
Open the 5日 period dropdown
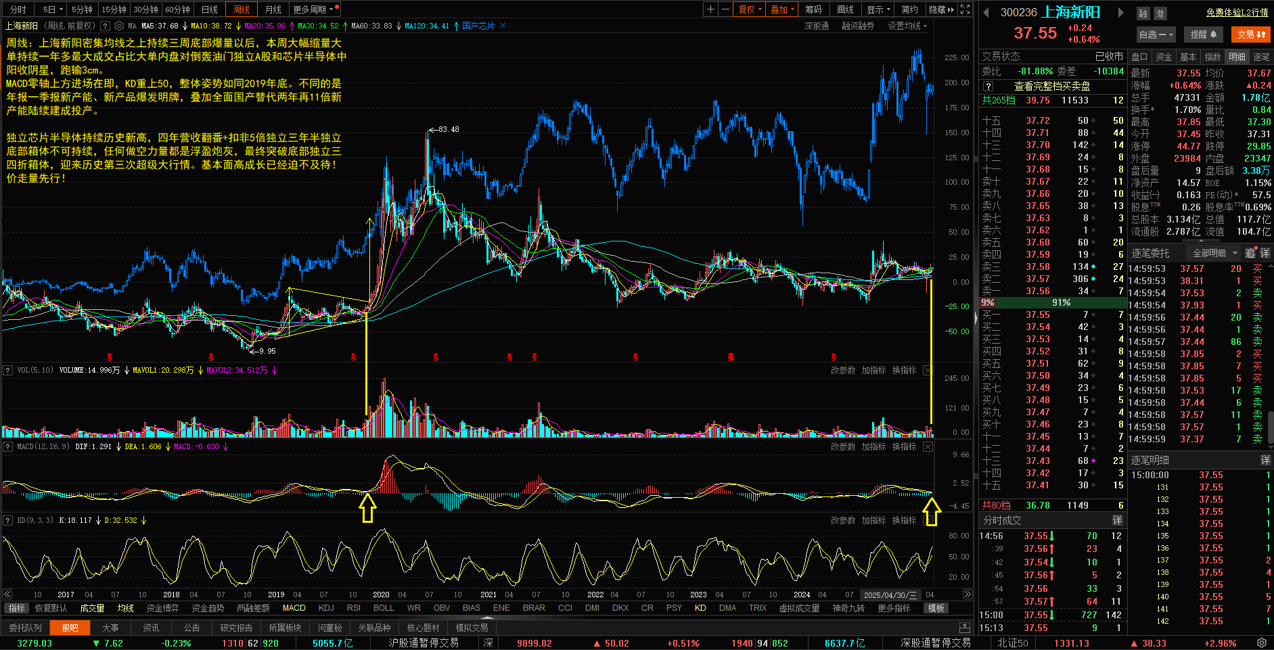click(53, 9)
